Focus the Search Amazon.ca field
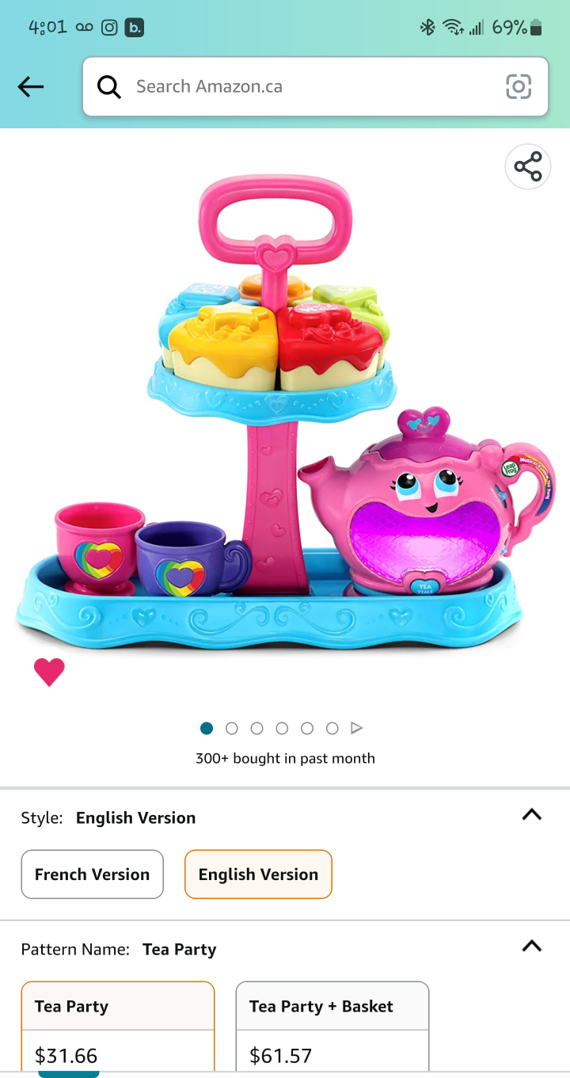This screenshot has width=570, height=1078. click(x=315, y=86)
